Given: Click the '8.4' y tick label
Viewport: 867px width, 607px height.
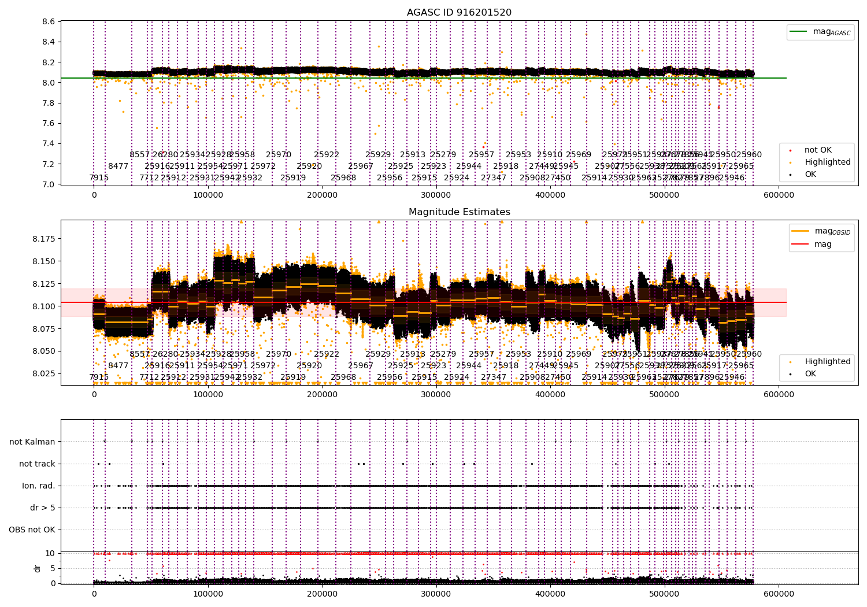Looking at the screenshot, I should click(x=49, y=42).
